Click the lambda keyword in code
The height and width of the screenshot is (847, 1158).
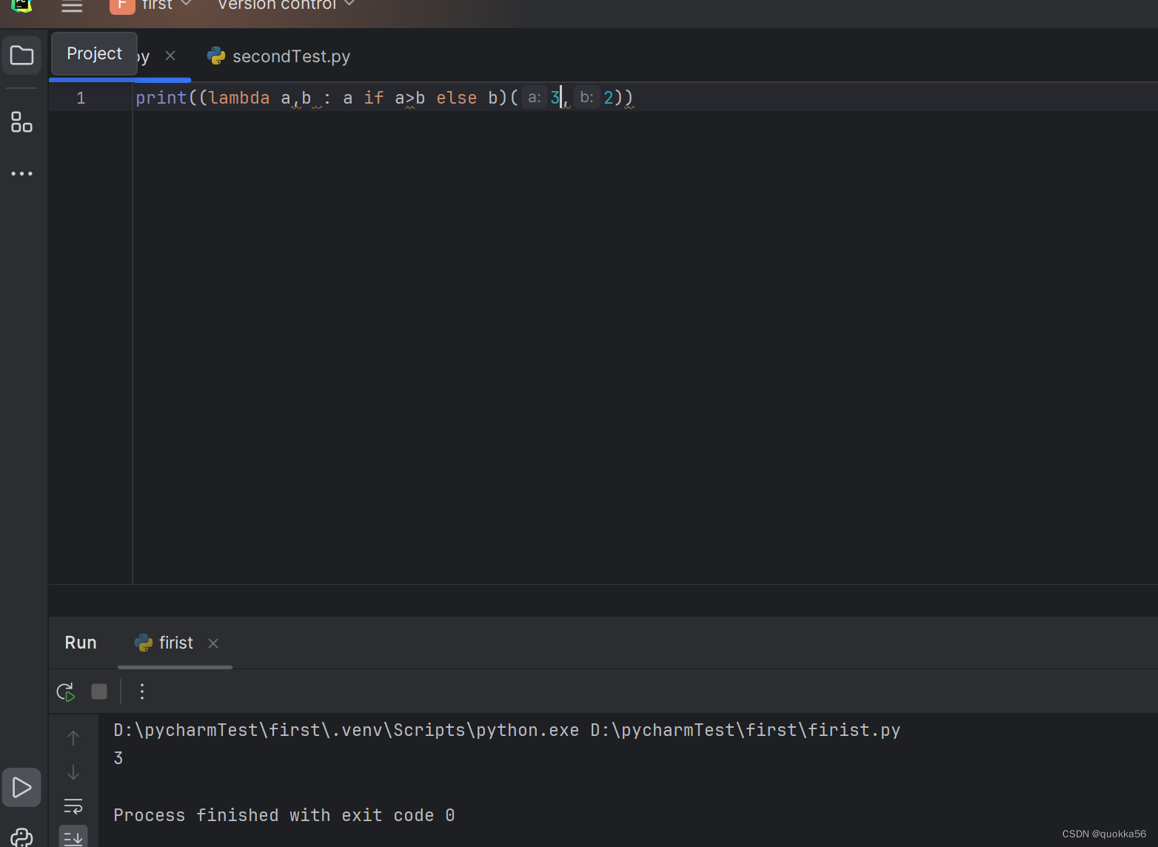point(239,98)
